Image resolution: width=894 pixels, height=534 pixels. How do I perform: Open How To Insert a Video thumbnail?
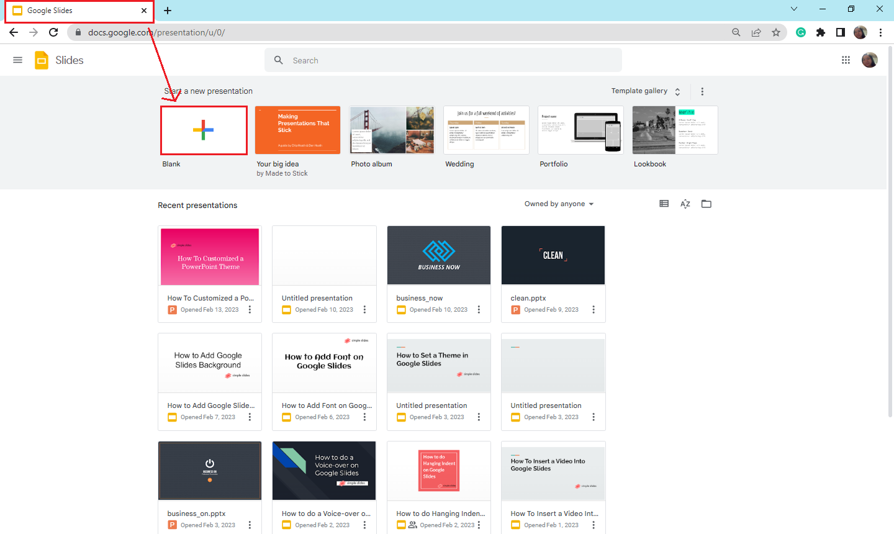[x=553, y=471]
